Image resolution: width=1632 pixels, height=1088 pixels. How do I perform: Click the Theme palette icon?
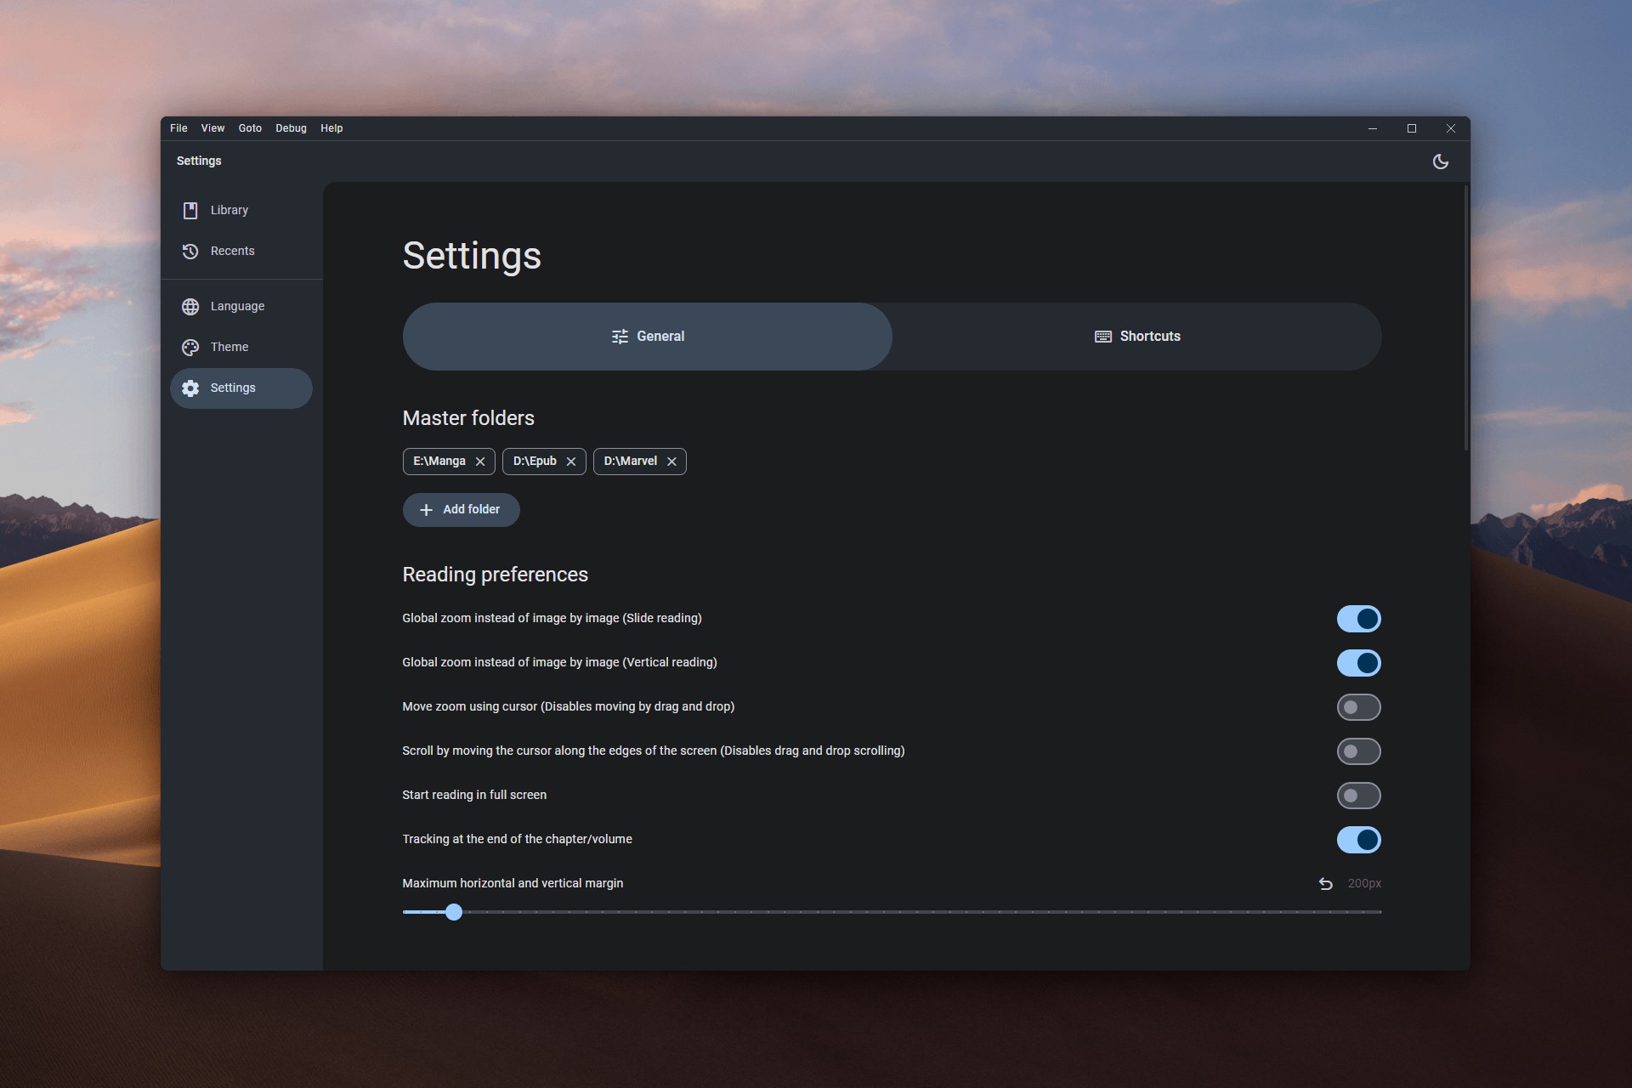pos(190,347)
